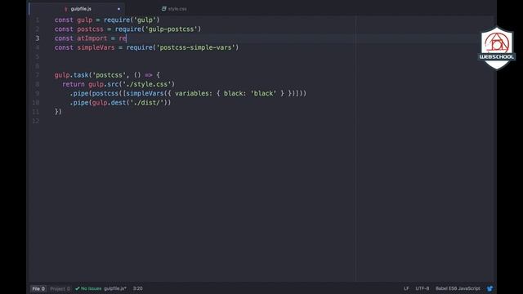The image size is (523, 294).
Task: Click the green checkmark linter icon
Action: click(78, 288)
